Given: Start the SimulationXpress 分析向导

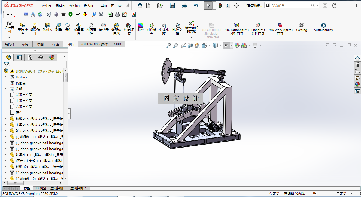Looking at the screenshot, I should pos(236,29).
